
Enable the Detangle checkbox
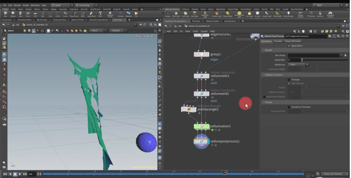tap(289, 80)
